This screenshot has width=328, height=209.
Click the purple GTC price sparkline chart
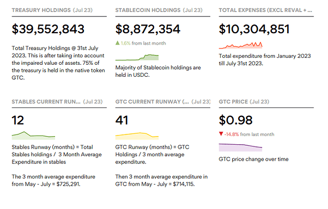click(x=241, y=147)
